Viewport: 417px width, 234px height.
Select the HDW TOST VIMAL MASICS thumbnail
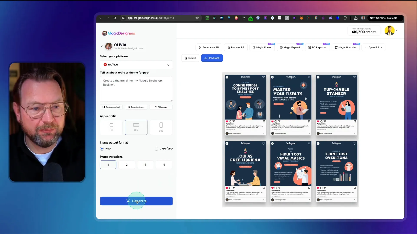point(291,172)
